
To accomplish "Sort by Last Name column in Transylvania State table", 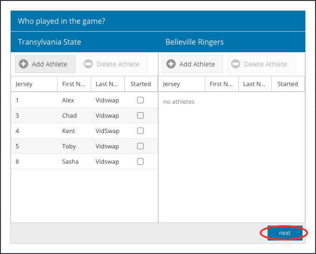I will point(108,84).
